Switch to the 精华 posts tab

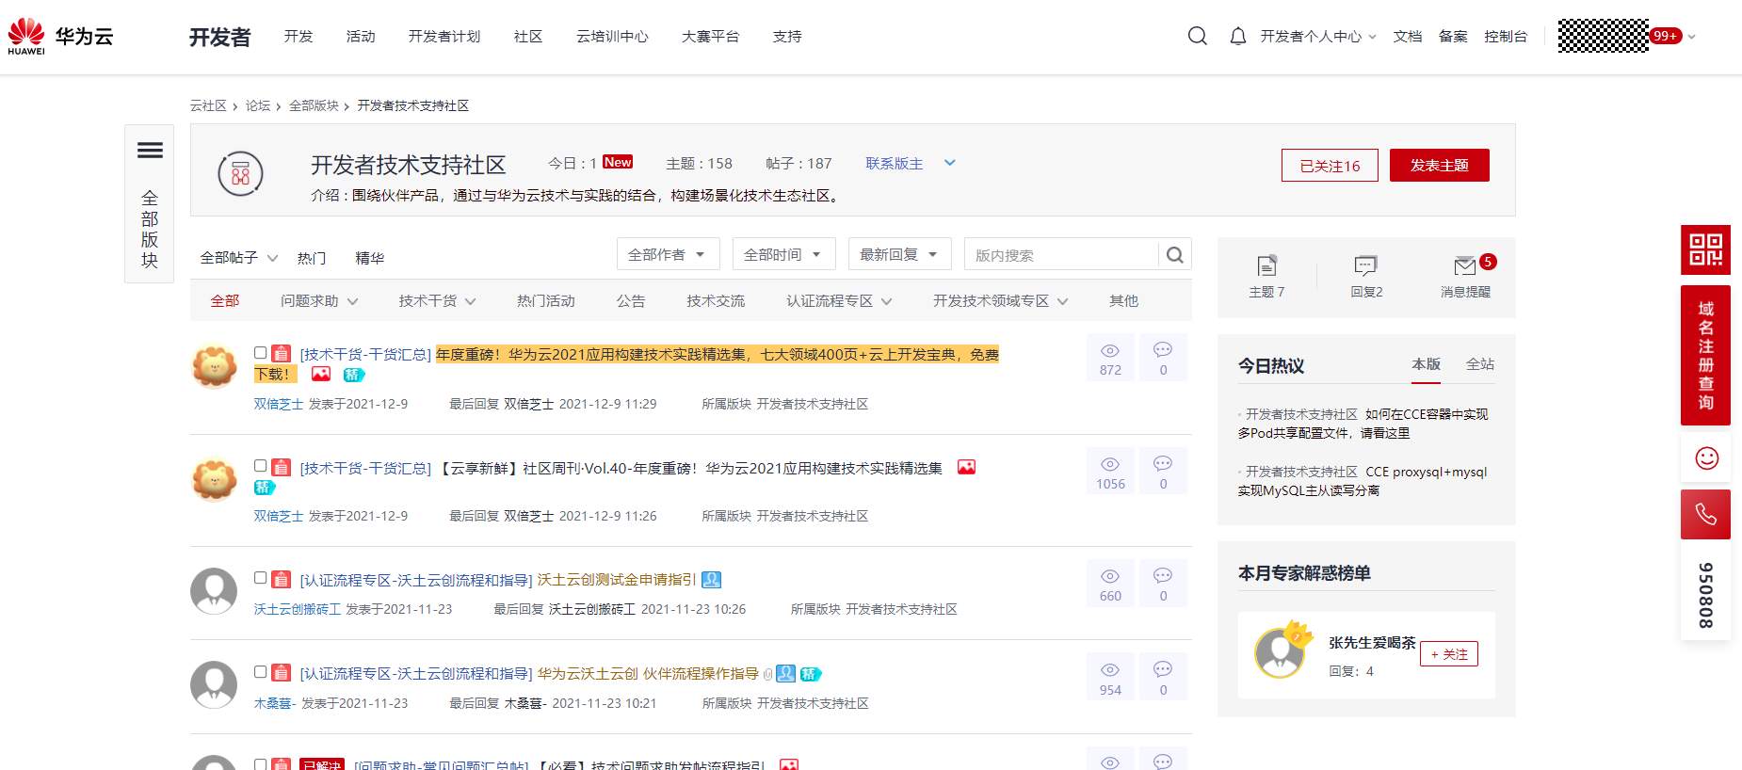coord(370,258)
